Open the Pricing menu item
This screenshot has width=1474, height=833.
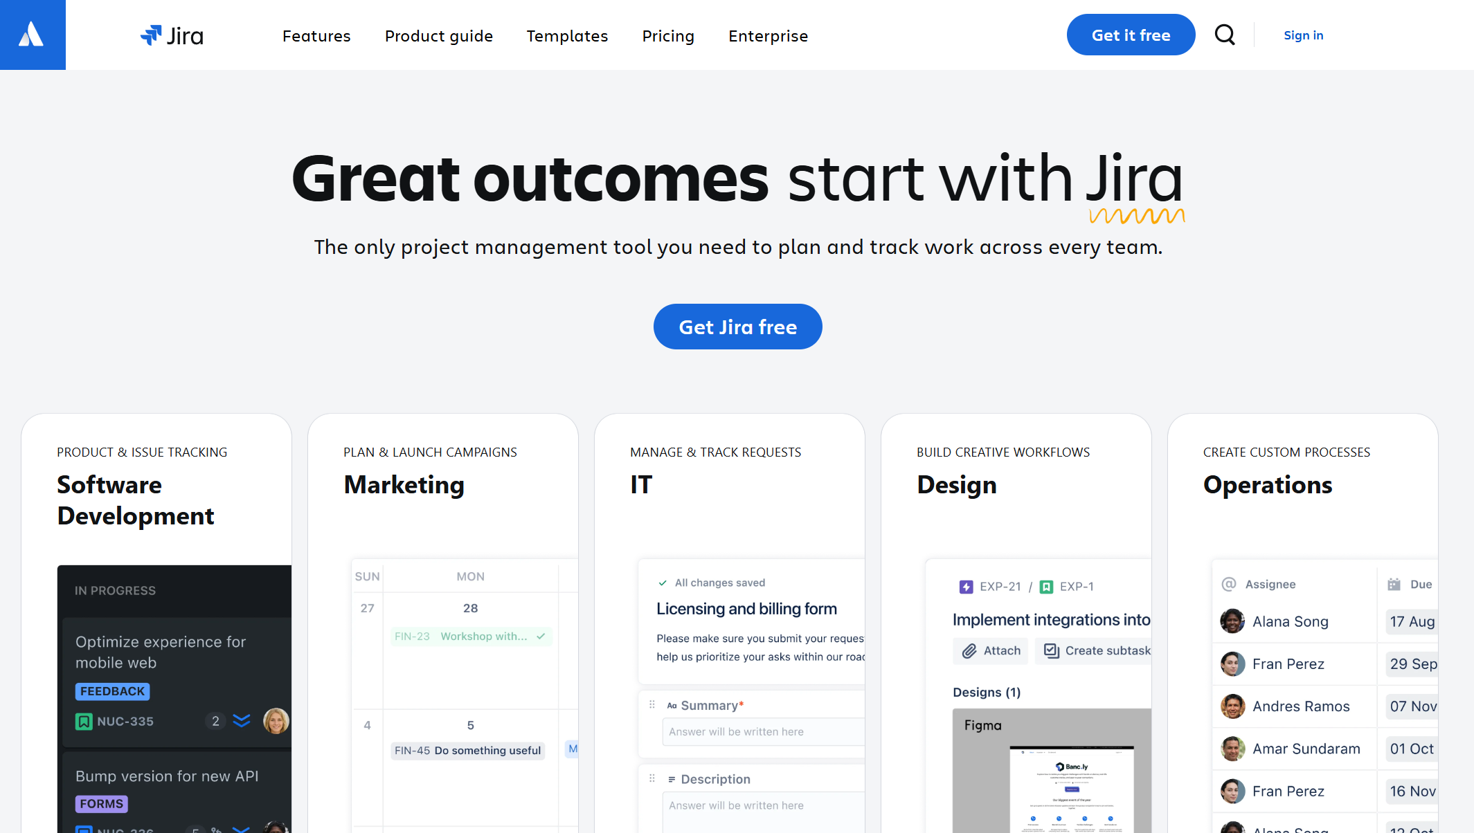tap(668, 35)
